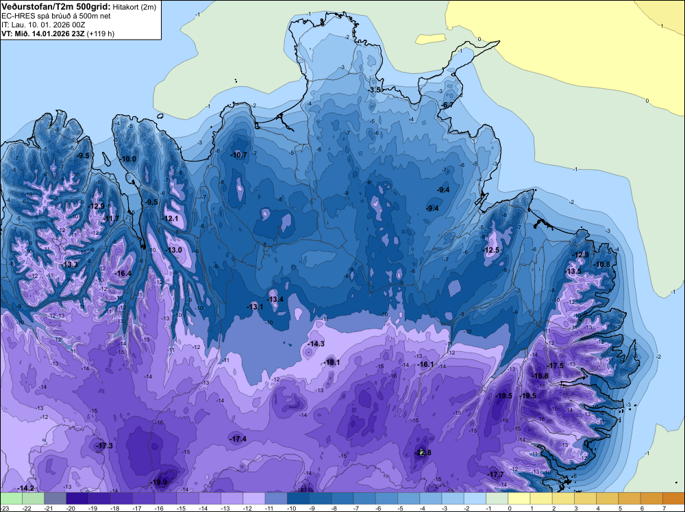
Task: Select the -13.5 temperature label
Action: (573, 271)
